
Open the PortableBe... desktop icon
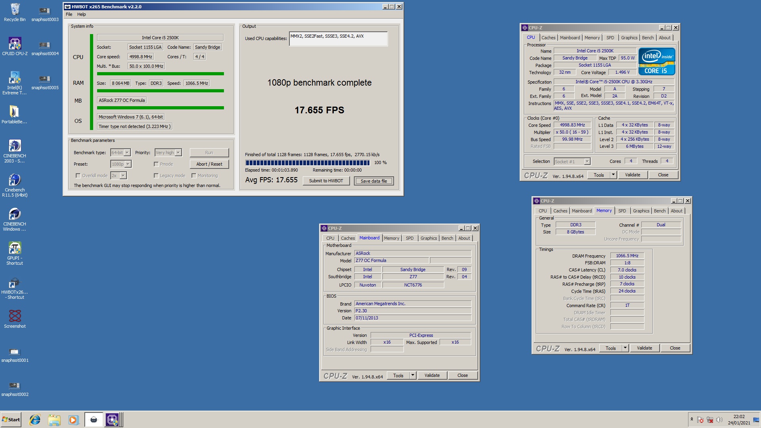tap(14, 115)
